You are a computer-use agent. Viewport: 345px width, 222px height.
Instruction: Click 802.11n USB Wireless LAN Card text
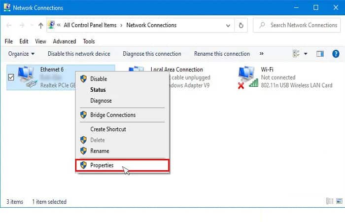297,85
